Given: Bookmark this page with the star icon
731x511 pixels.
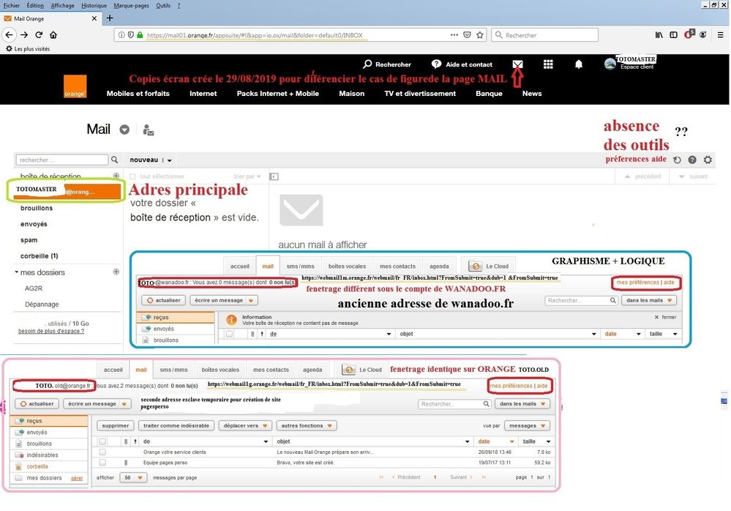Looking at the screenshot, I should coord(480,35).
